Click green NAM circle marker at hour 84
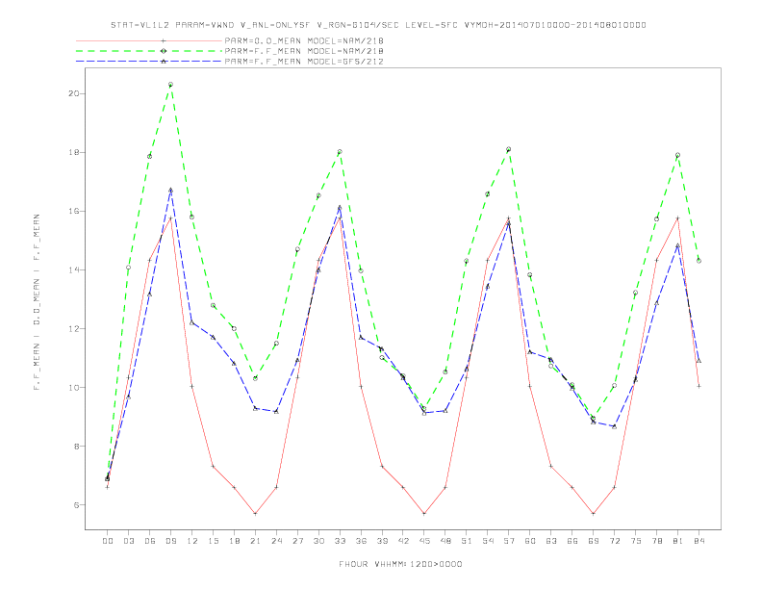 698,261
